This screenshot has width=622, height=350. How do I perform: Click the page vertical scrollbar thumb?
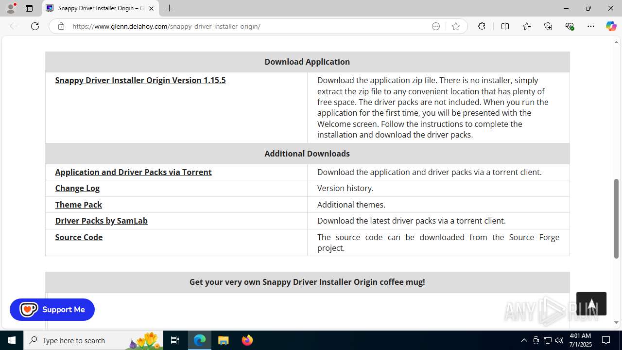point(616,219)
